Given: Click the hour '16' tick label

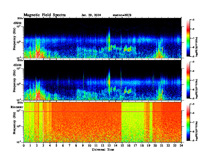Looking at the screenshot, I should pos(129,145).
